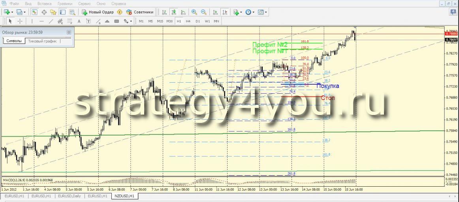Zoom out of the chart
The image size is (459, 202).
203,12
